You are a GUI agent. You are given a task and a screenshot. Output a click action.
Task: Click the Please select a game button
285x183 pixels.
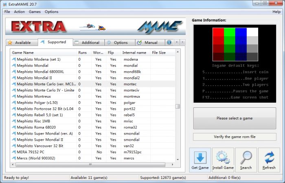[x=235, y=118]
